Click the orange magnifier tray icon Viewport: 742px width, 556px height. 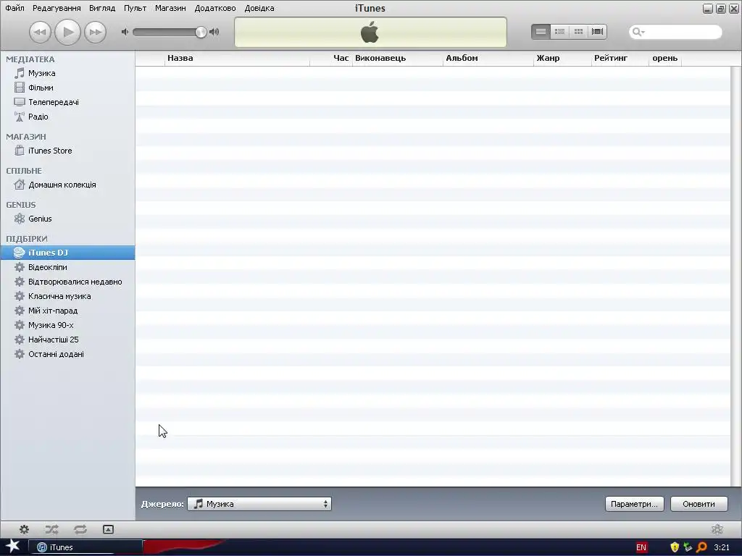point(701,547)
